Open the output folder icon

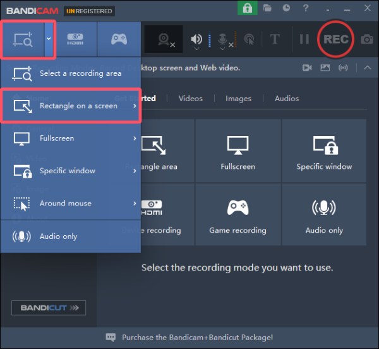267,8
